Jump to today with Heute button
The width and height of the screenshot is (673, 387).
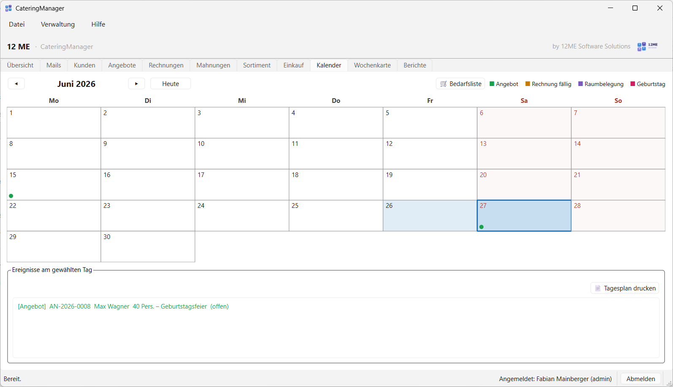(x=171, y=83)
